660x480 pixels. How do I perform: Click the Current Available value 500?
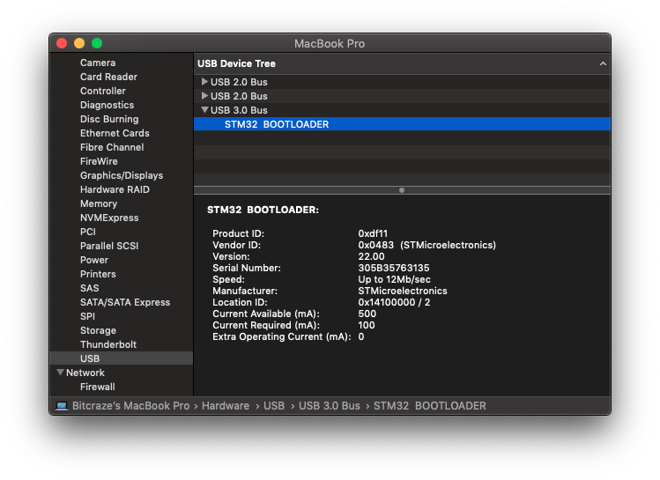click(367, 314)
